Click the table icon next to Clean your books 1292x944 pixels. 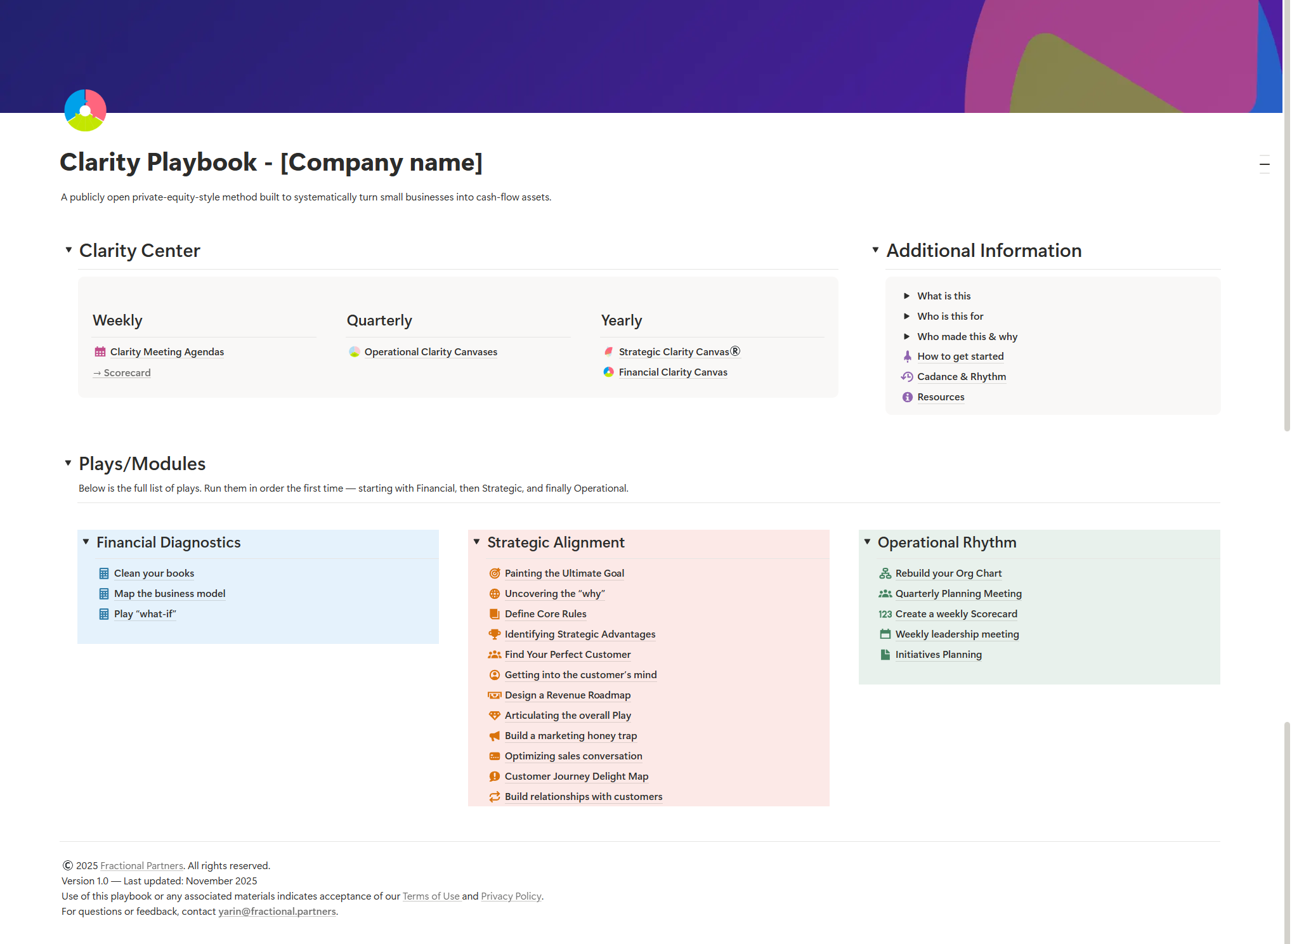(104, 573)
